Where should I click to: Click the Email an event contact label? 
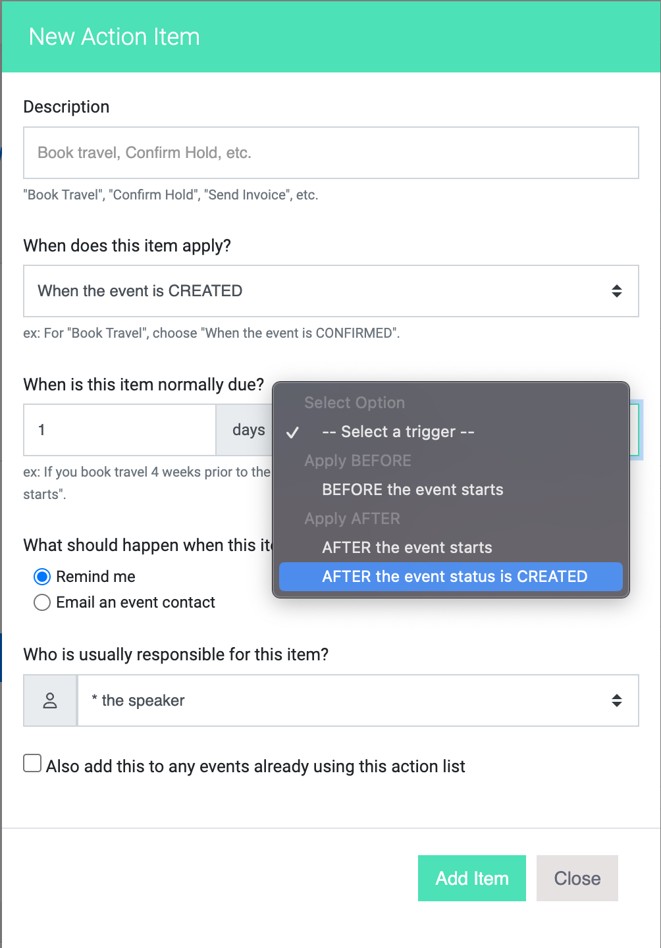click(x=136, y=602)
